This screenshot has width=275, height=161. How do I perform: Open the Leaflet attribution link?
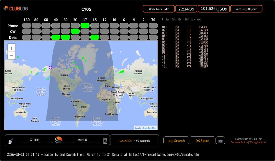(x=138, y=128)
